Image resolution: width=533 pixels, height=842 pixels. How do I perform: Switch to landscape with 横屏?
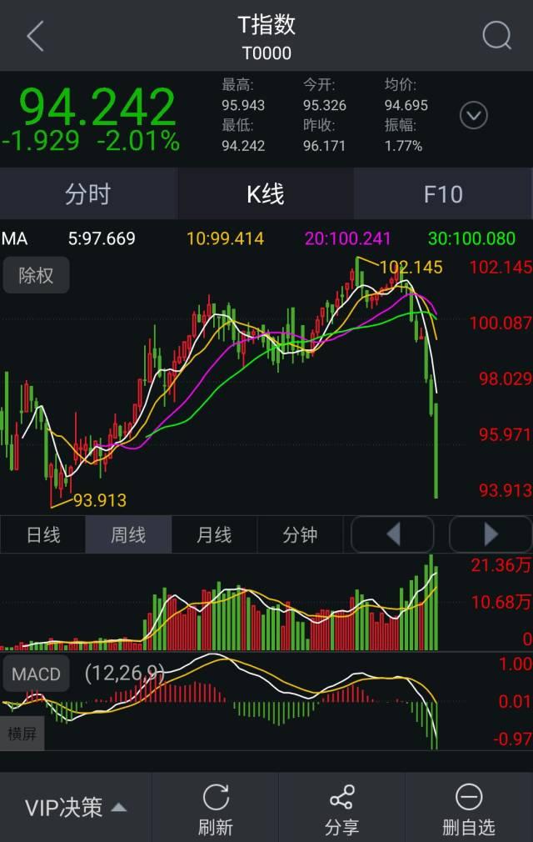22,734
